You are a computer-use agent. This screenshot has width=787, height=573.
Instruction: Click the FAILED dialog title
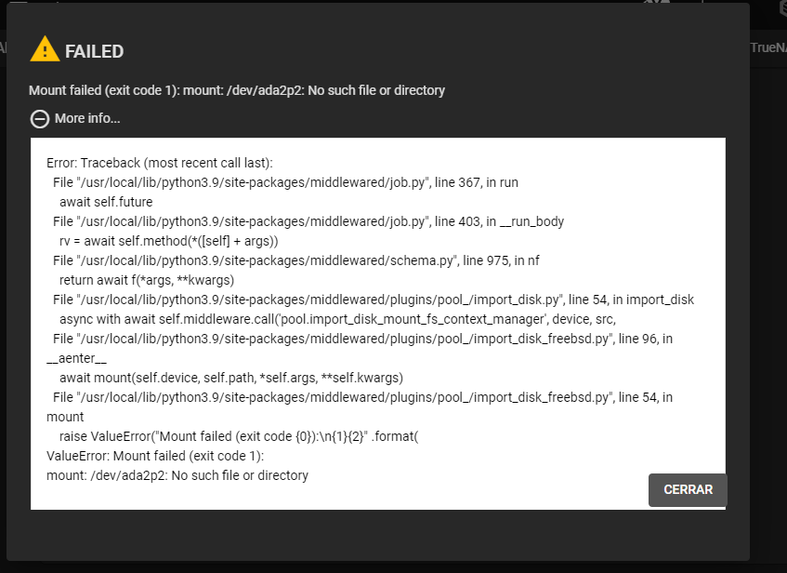94,51
